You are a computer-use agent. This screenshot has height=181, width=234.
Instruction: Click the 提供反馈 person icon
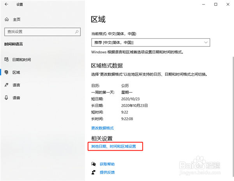pyautogui.click(x=94, y=172)
